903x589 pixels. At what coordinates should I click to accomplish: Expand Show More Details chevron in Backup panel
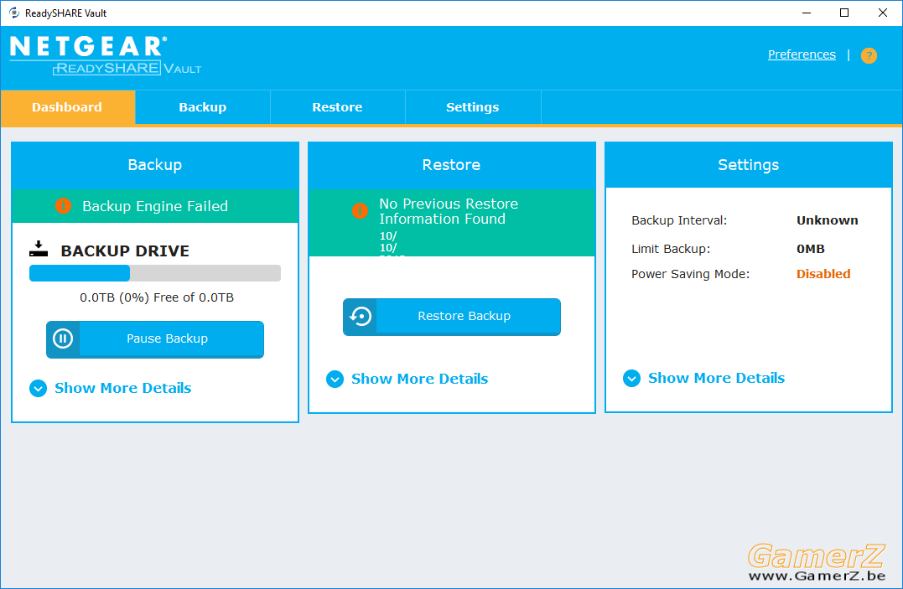pos(38,389)
